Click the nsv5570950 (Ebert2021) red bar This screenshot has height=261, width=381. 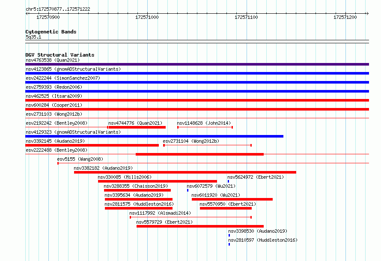[226, 208]
